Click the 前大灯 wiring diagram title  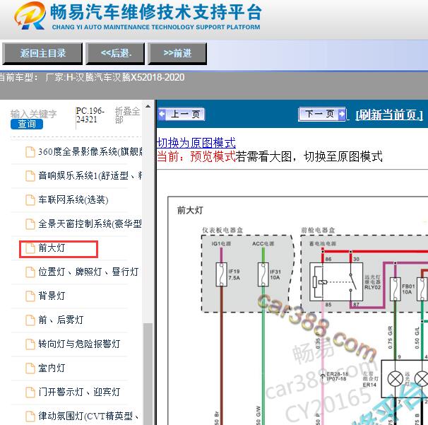(190, 211)
